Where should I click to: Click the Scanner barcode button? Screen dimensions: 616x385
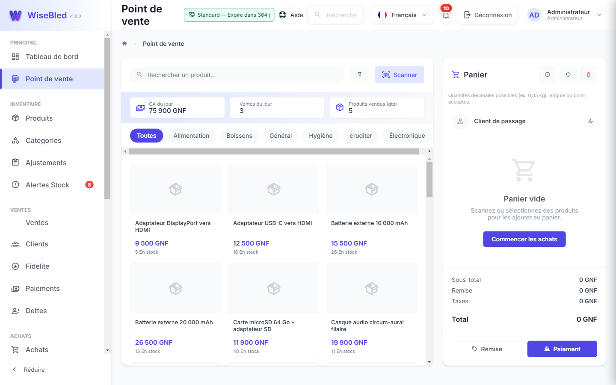point(400,75)
